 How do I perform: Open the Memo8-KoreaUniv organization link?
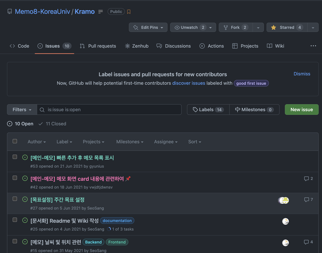[43, 12]
